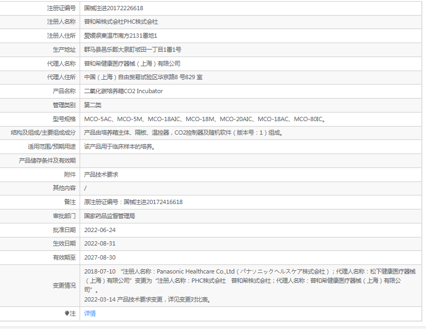
Task: Select registrant name 普和希株式会社PHC株式会社
Action: pyautogui.click(x=121, y=22)
